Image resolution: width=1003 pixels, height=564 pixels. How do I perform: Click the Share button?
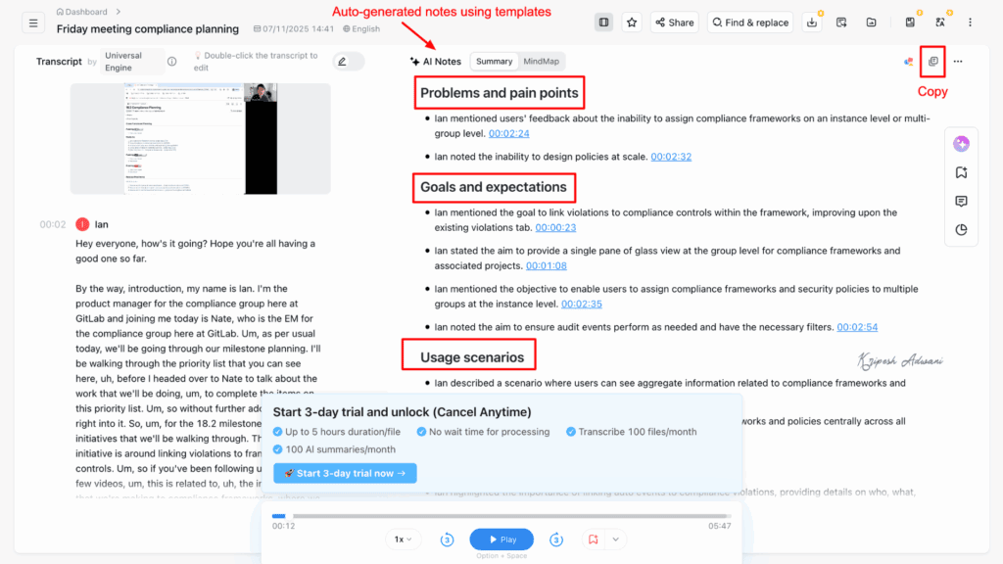click(x=674, y=23)
